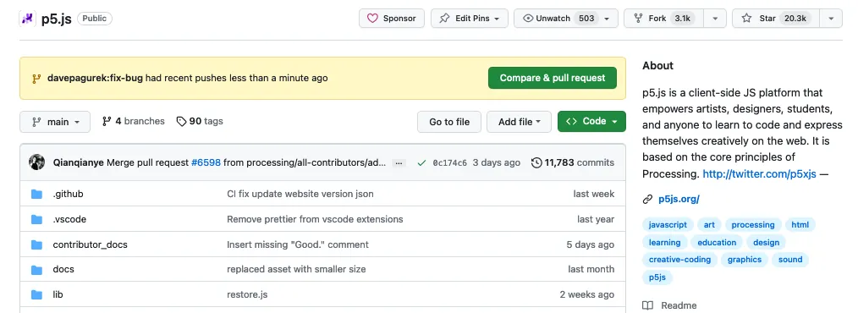Expand the Fork options dropdown arrow
The image size is (858, 313).
[x=715, y=18]
